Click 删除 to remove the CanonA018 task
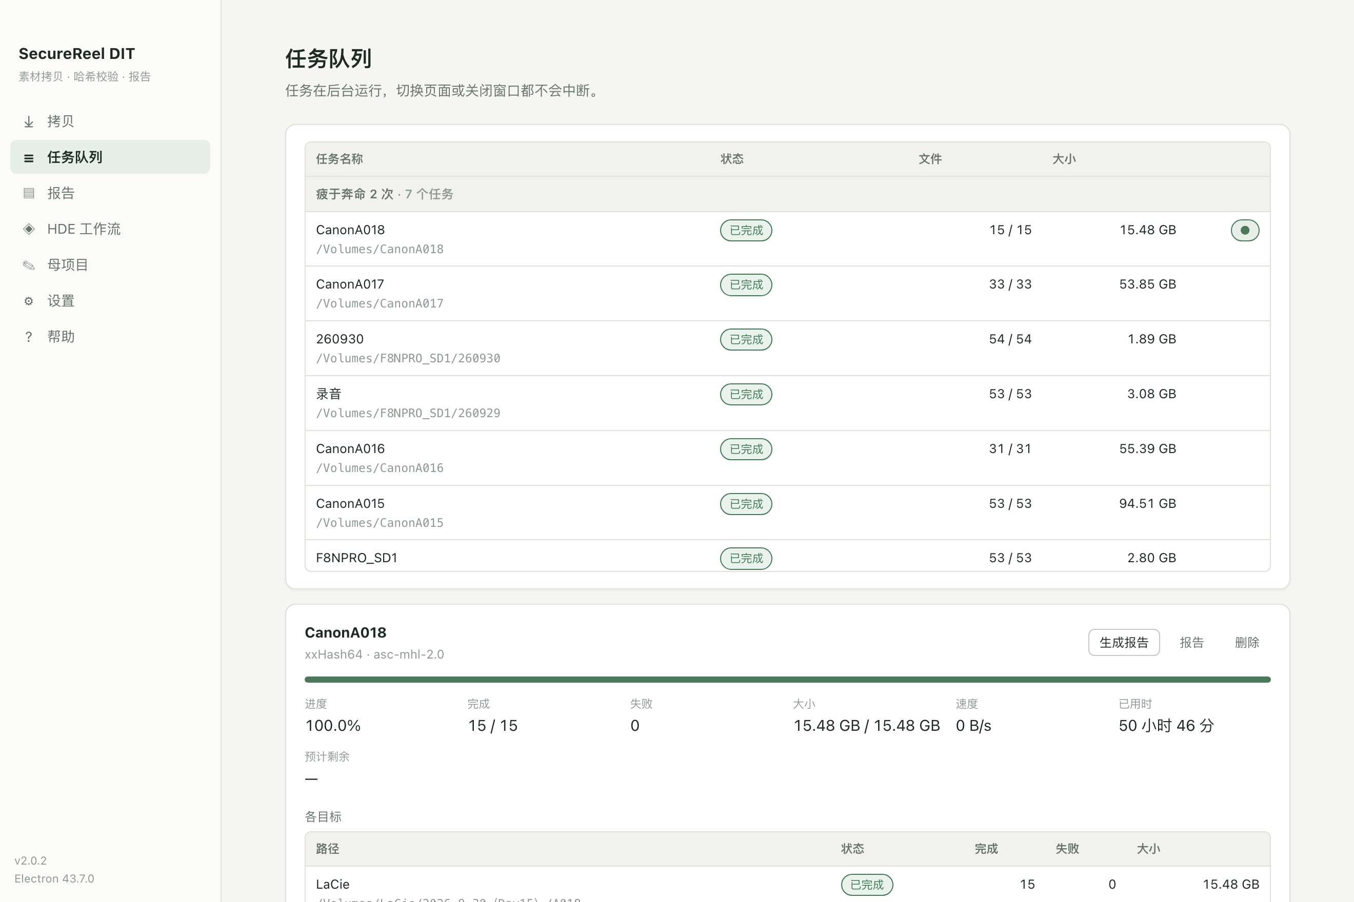The width and height of the screenshot is (1354, 902). pos(1247,643)
